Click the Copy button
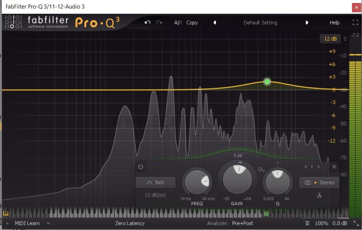Screen dimensions: 362x230 click(192, 23)
